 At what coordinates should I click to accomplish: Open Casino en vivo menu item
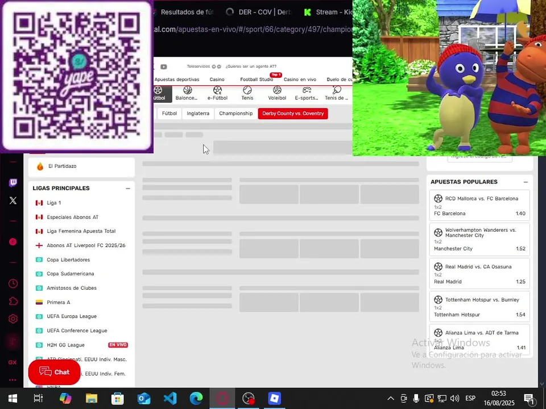(300, 80)
